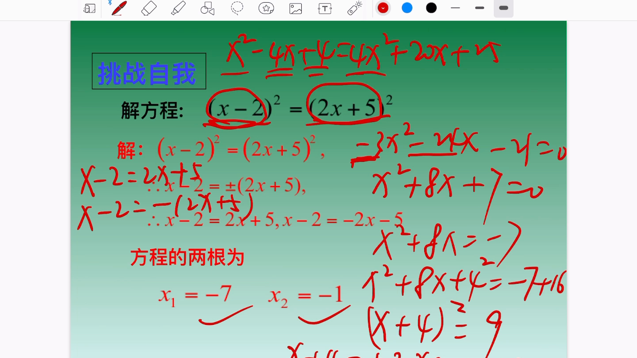Toggle the thin stroke width option

455,8
